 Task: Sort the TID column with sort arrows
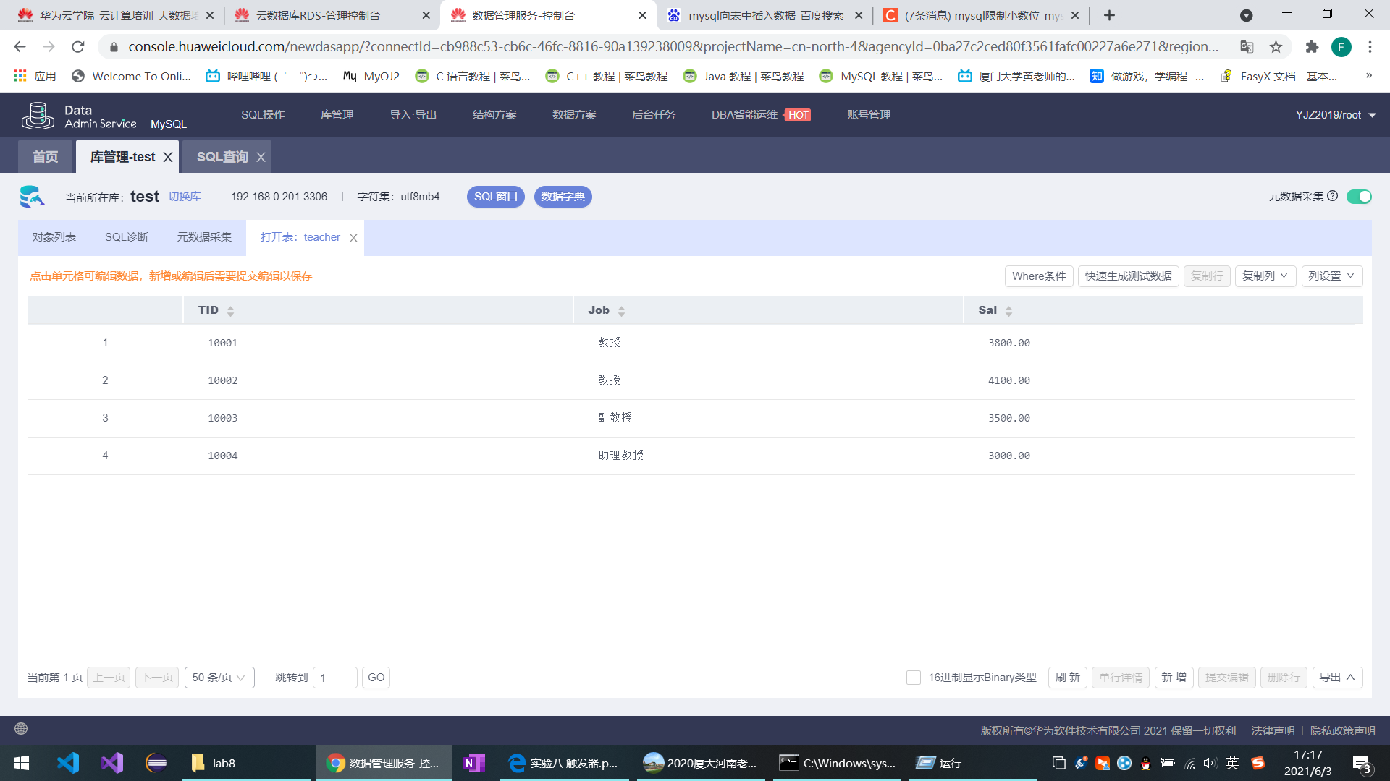tap(230, 311)
